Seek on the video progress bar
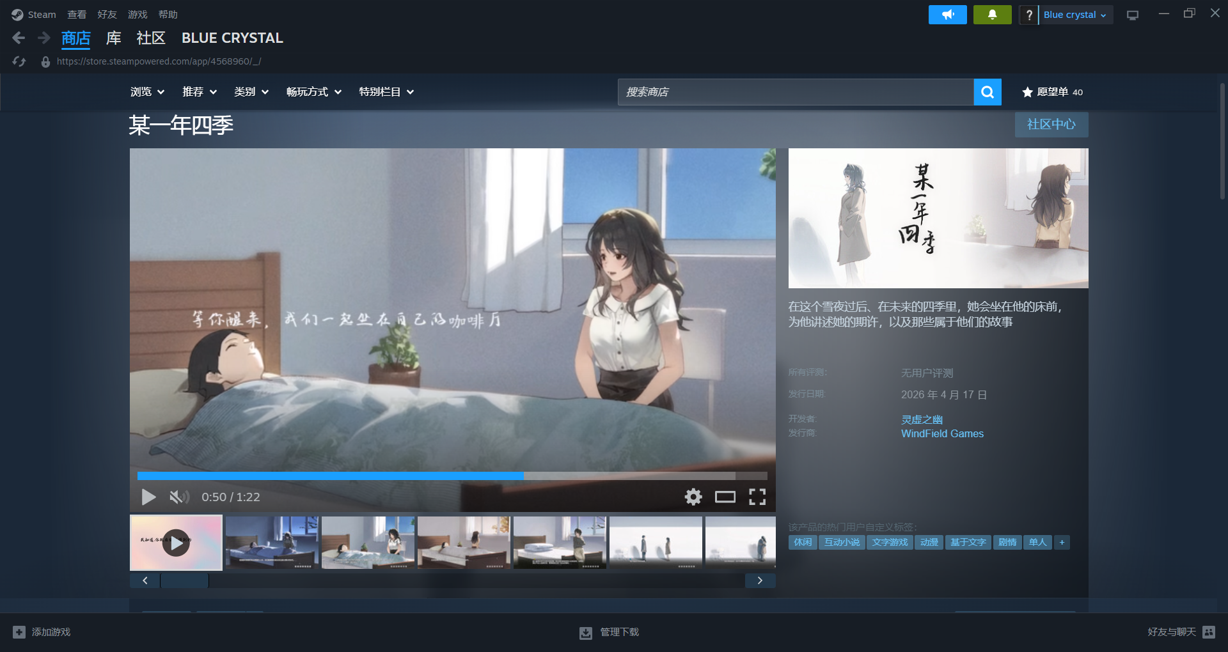The image size is (1228, 652). tap(452, 476)
